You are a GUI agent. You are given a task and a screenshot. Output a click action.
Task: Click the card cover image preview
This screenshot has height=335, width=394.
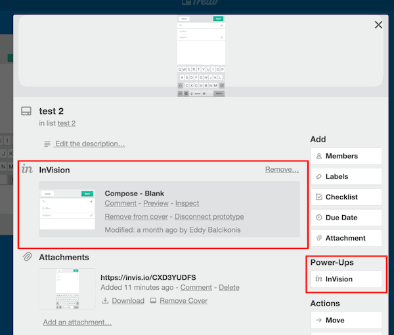[201, 56]
